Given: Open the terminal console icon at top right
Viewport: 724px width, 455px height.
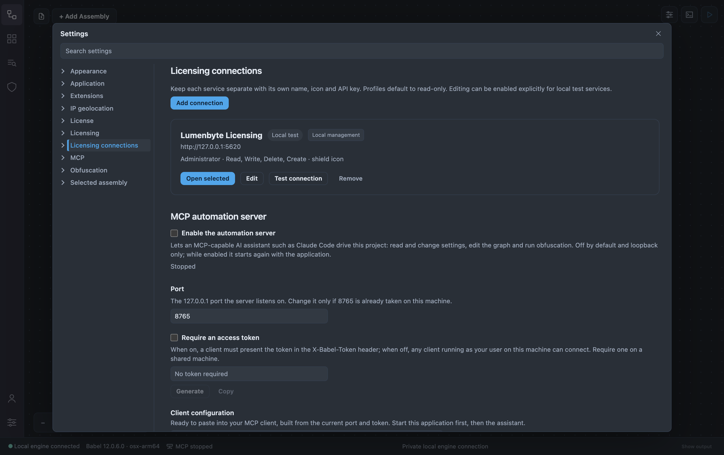Looking at the screenshot, I should (689, 15).
